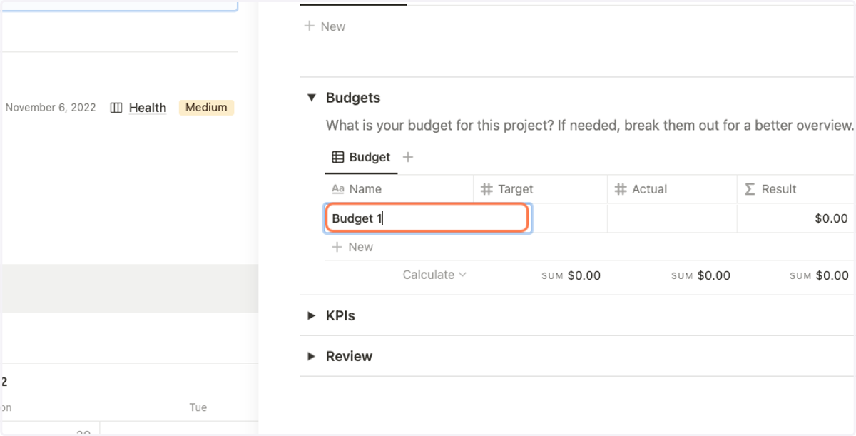This screenshot has height=436, width=856.
Task: Click the Tue calendar day label
Action: [x=198, y=407]
